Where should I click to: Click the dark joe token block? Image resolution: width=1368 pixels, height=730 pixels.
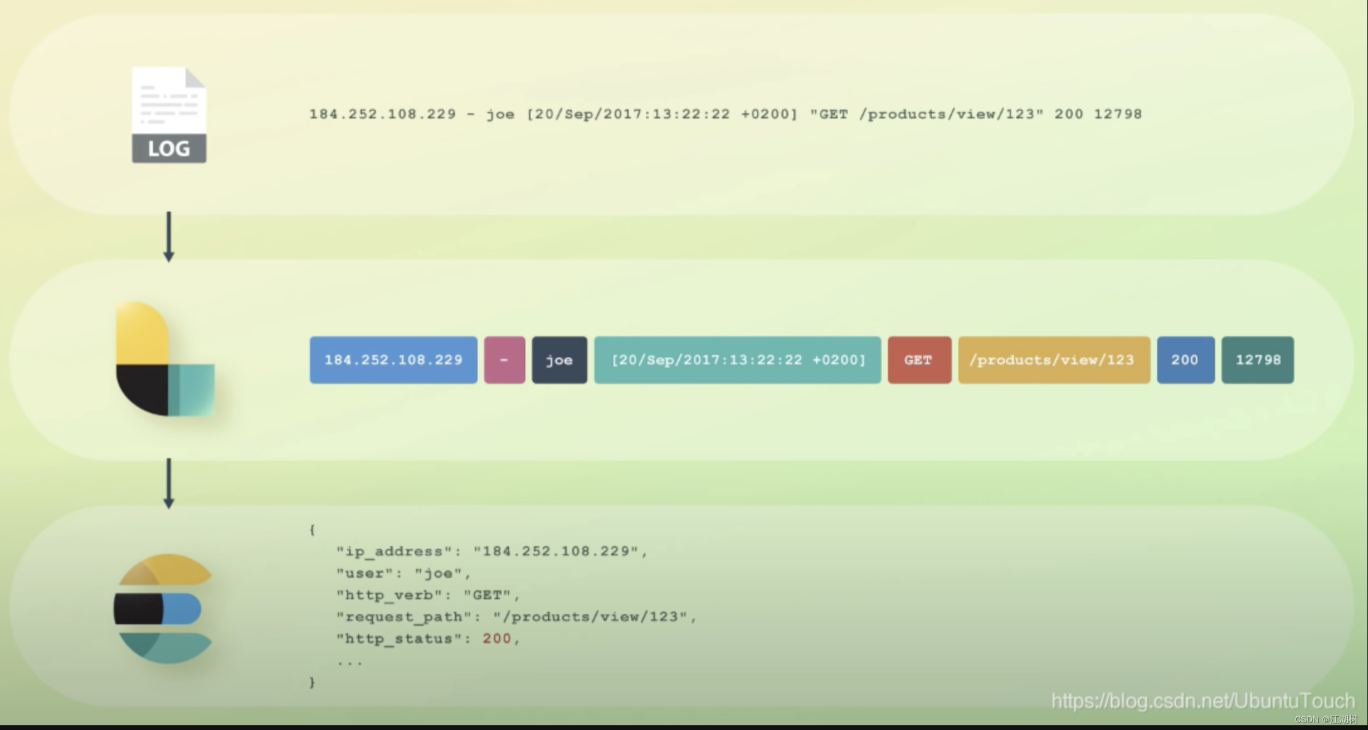[559, 360]
